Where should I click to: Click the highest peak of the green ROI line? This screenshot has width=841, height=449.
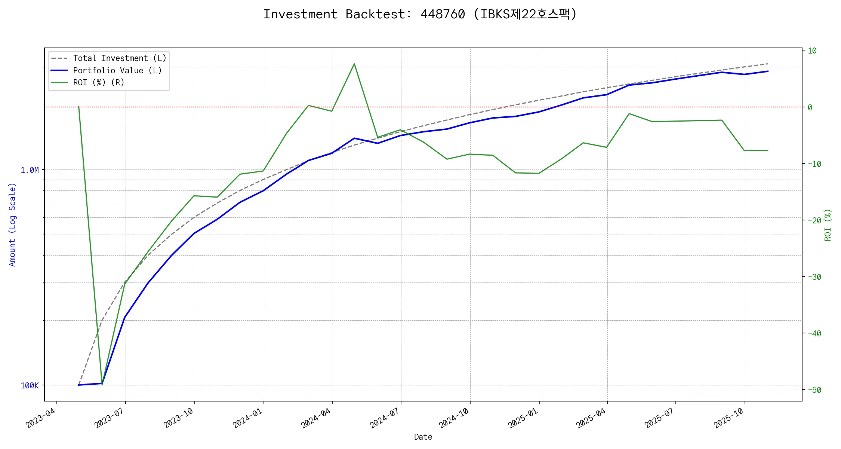point(354,64)
